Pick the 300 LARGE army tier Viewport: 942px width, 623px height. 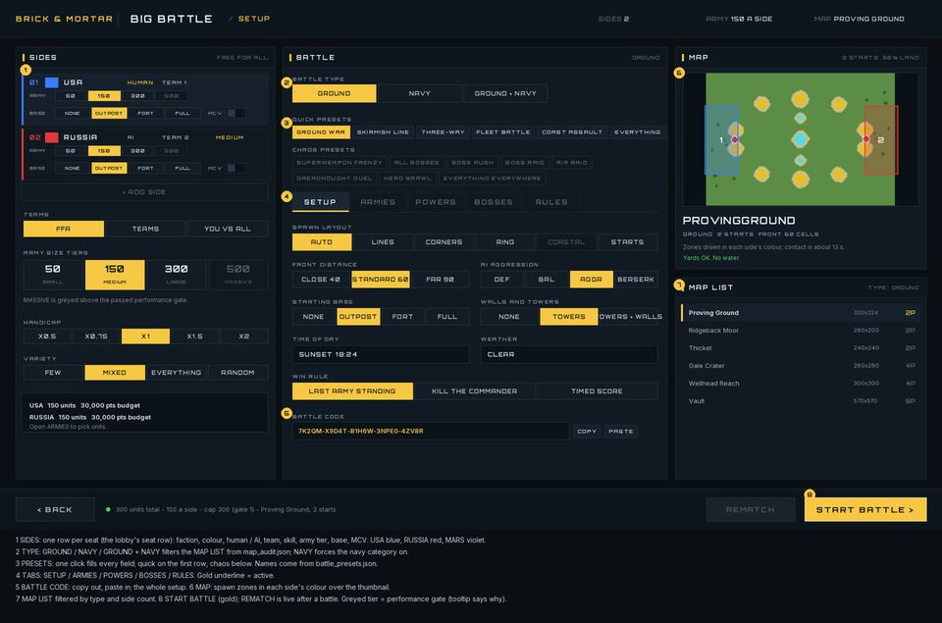(x=176, y=275)
